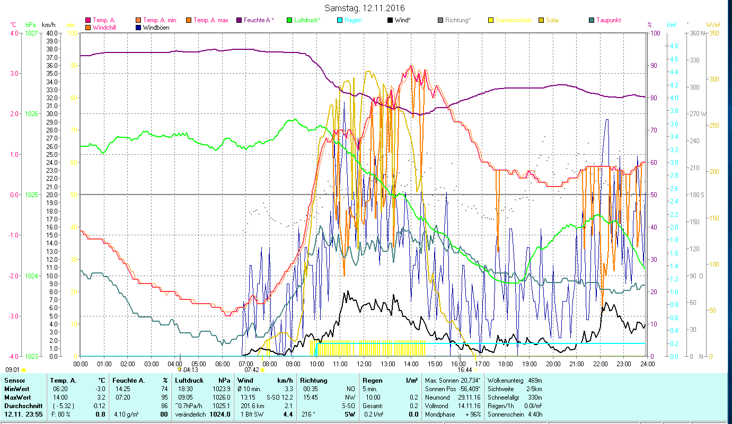Click the Temp. A. max legend swatch
The height and width of the screenshot is (424, 732).
[x=188, y=21]
